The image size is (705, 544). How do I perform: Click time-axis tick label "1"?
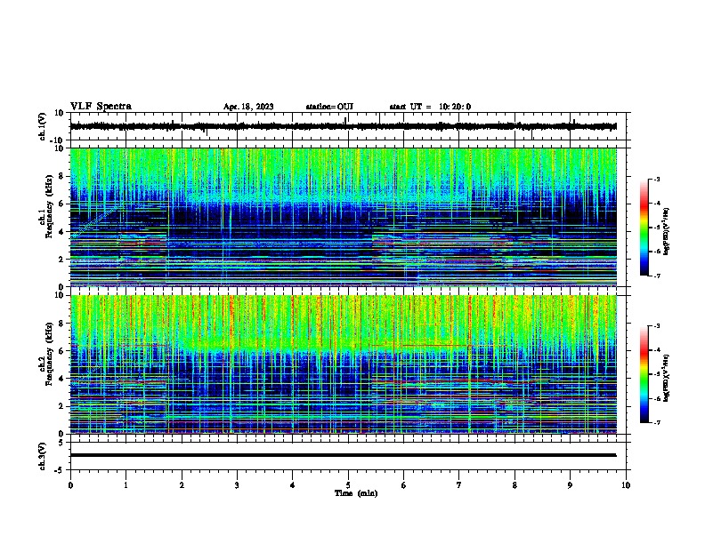tap(126, 485)
